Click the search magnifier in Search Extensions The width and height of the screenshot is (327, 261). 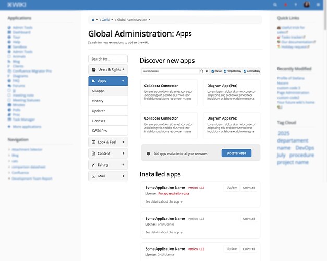(202, 71)
